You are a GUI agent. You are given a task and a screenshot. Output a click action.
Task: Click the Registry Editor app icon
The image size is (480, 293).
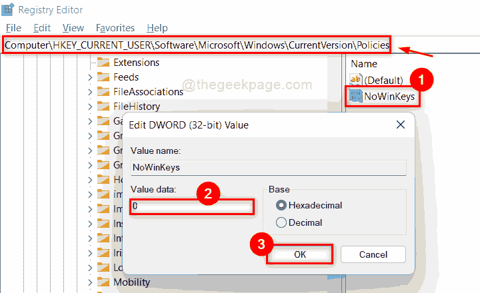[x=7, y=9]
